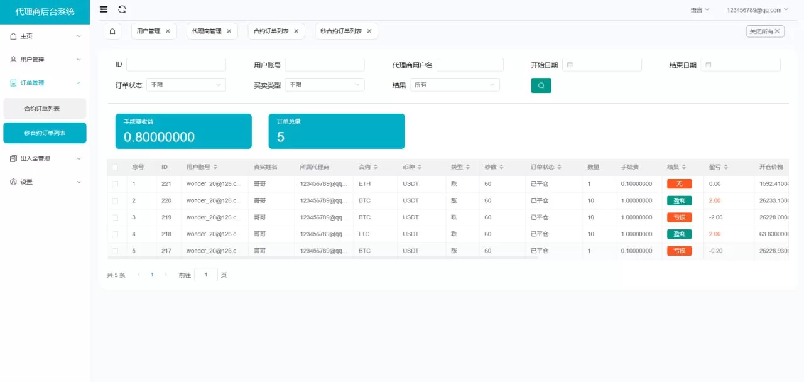804x382 pixels.
Task: Click the hamburger menu icon to collapse sidebar
Action: click(104, 9)
